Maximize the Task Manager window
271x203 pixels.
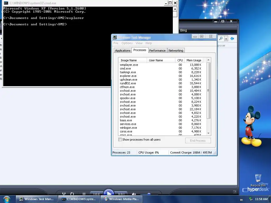[201, 36]
